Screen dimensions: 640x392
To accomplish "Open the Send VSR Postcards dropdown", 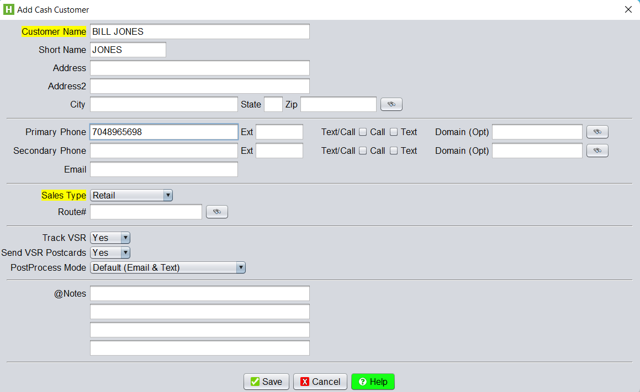I will click(110, 253).
